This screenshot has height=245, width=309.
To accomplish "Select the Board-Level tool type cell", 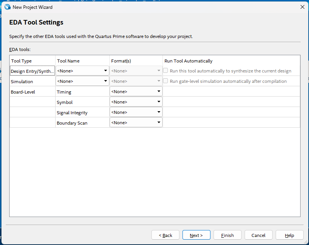I will [32, 92].
